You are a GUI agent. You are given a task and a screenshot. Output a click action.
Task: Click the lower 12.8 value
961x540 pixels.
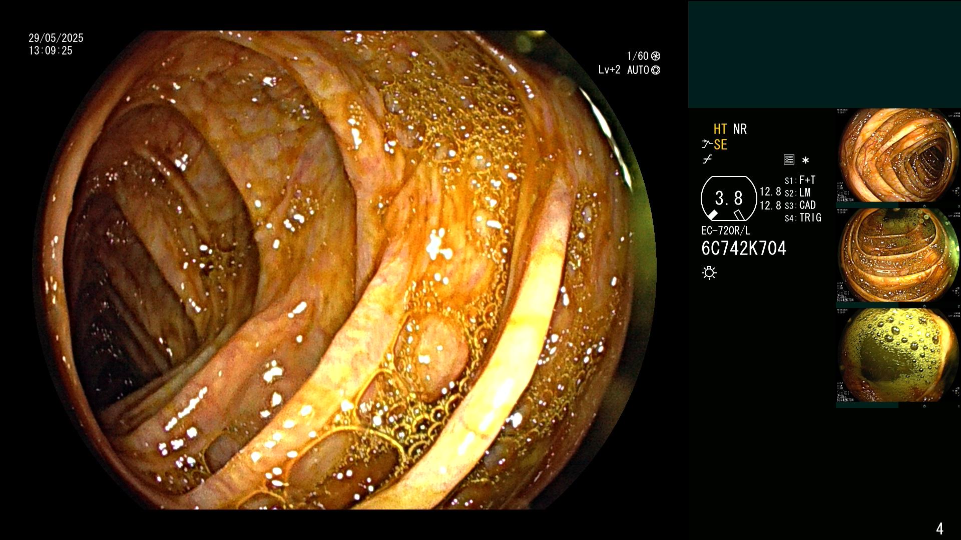point(770,205)
